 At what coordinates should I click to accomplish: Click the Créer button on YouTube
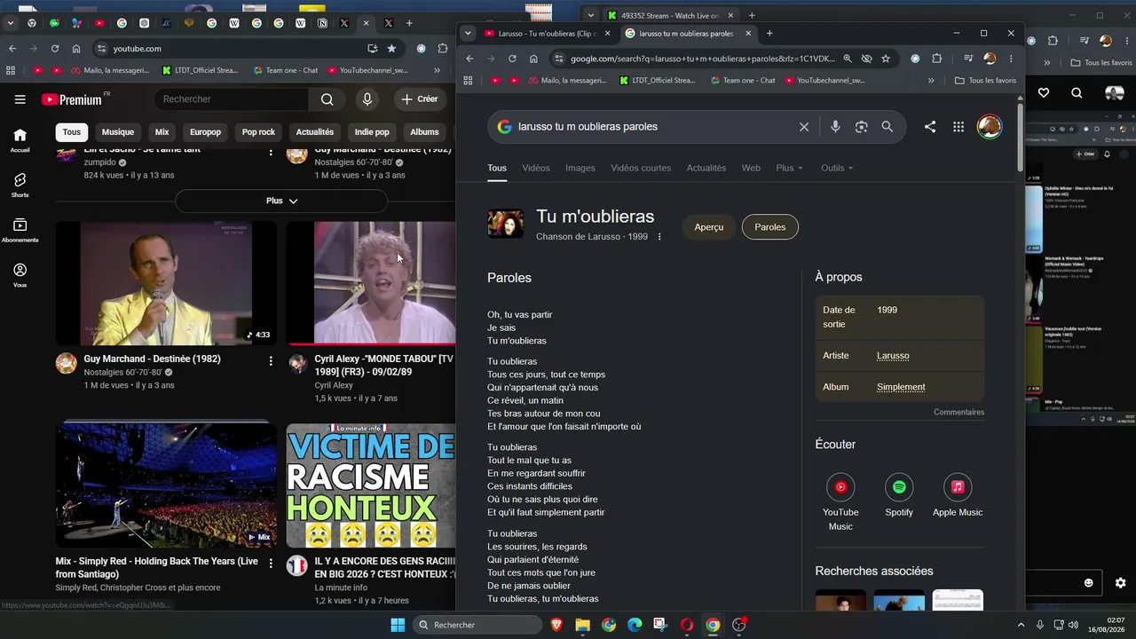(420, 99)
